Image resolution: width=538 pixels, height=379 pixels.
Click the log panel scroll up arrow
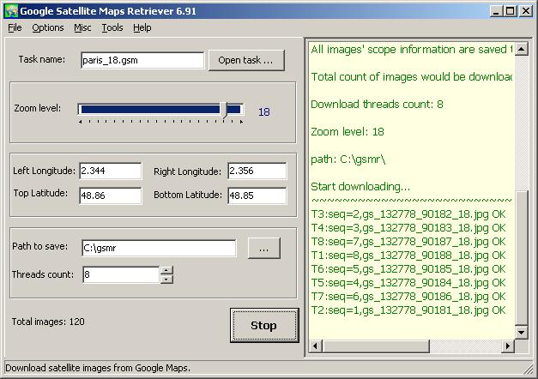(x=521, y=49)
